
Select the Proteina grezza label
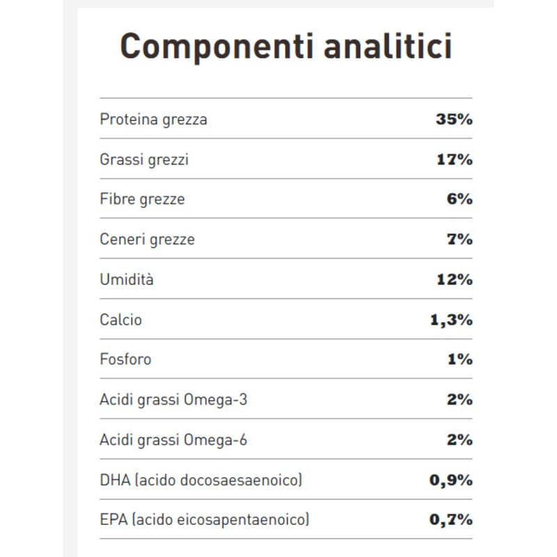[x=153, y=119]
